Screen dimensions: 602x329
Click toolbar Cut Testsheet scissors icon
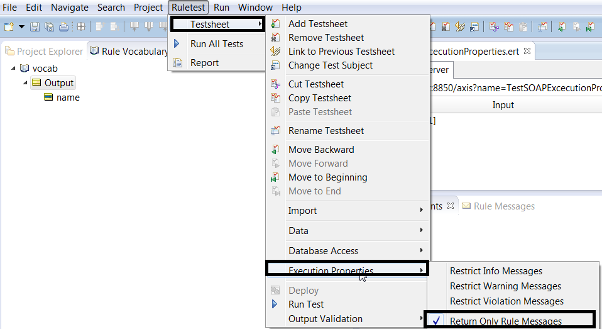point(494,26)
